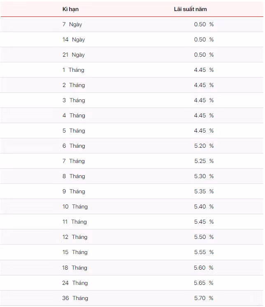Click the "Kì hạn" column header
This screenshot has height=307, width=265.
click(x=70, y=9)
